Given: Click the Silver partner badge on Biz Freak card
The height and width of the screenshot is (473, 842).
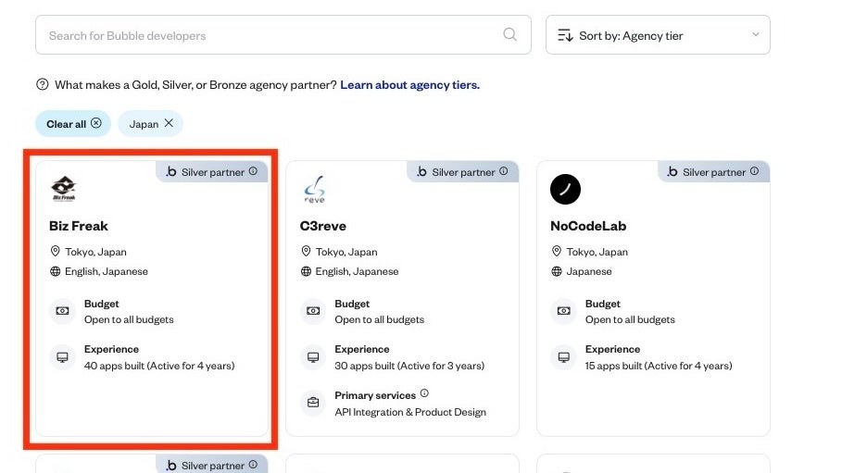Looking at the screenshot, I should pyautogui.click(x=211, y=172).
